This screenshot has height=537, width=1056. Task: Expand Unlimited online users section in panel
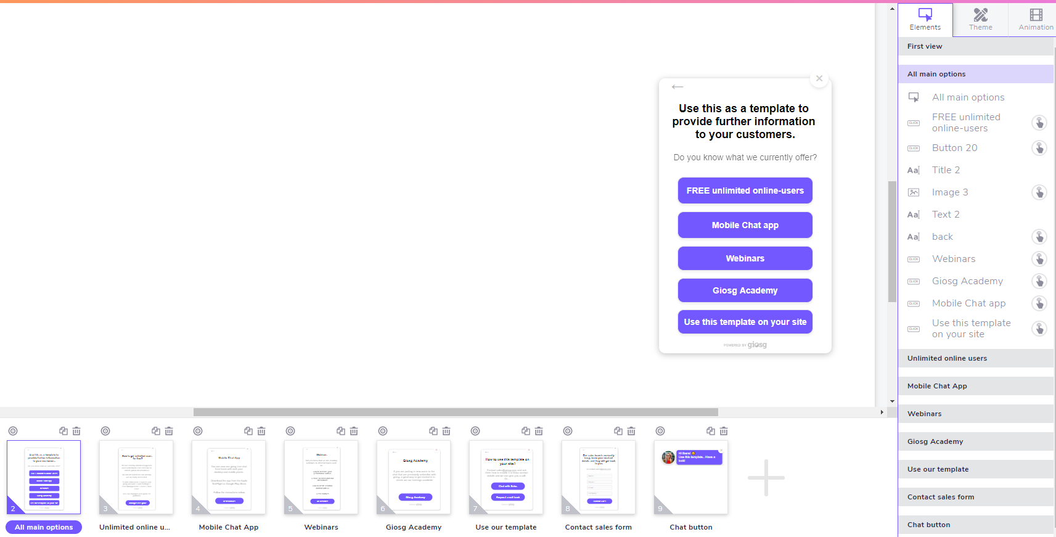point(976,358)
